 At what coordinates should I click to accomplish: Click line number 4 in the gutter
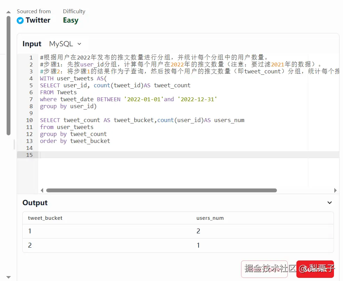[x=31, y=78]
